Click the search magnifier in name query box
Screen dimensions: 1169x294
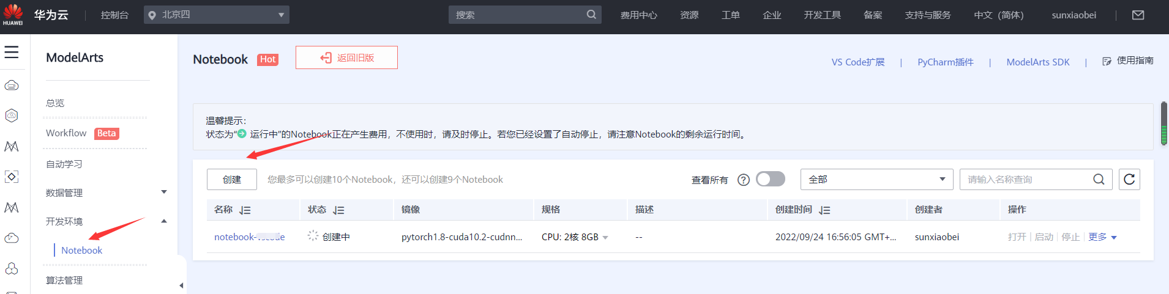pos(1099,179)
